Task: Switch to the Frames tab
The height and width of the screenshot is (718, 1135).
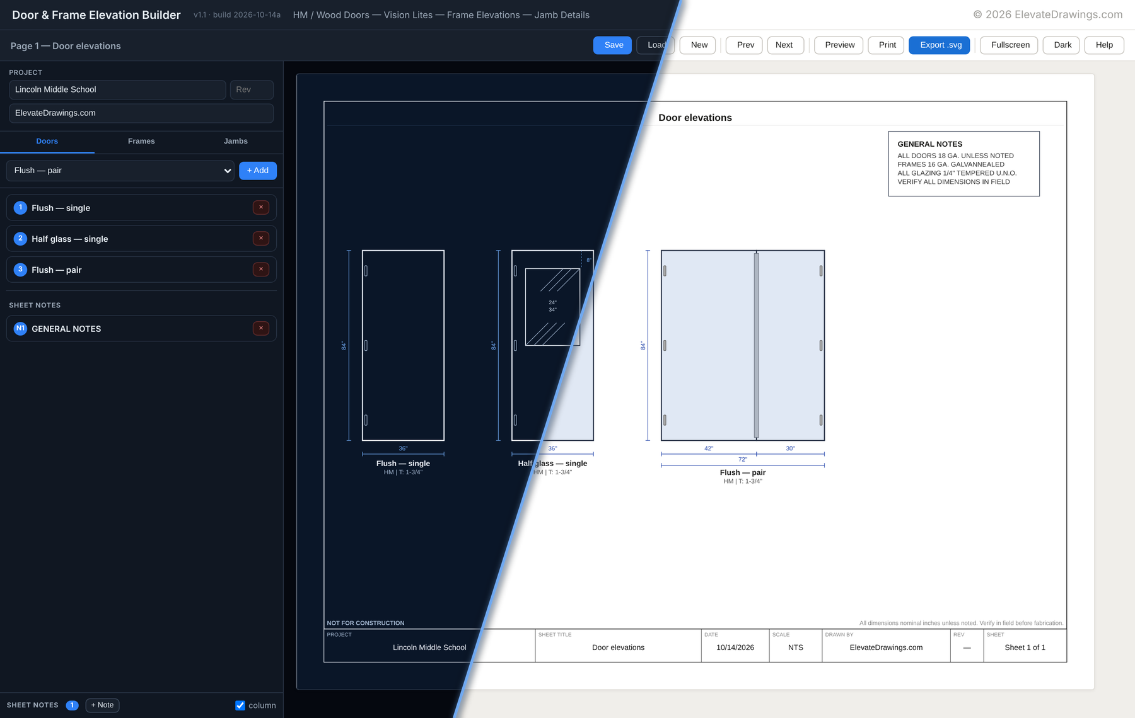Action: 141,141
